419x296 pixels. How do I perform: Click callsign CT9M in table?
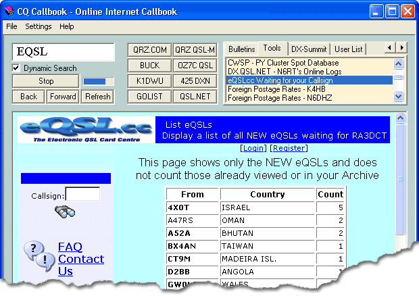pos(179,259)
